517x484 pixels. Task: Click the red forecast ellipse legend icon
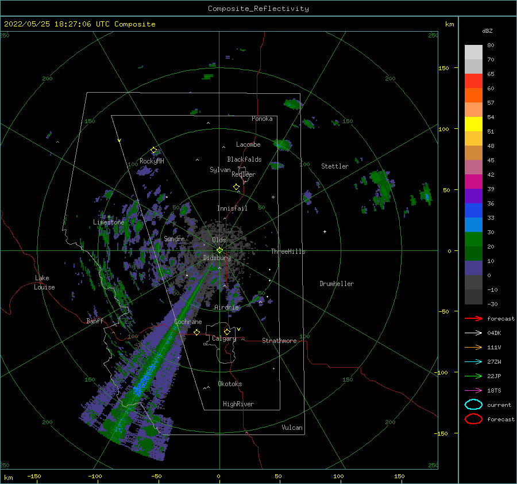pyautogui.click(x=473, y=419)
